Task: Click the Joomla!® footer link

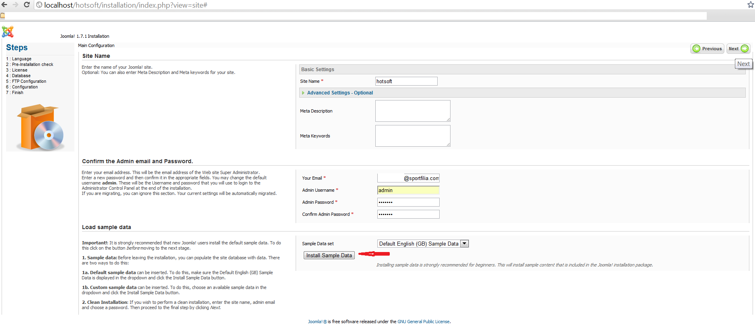Action: (x=317, y=322)
